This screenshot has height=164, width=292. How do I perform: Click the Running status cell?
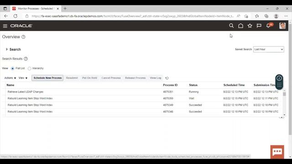coord(193,92)
